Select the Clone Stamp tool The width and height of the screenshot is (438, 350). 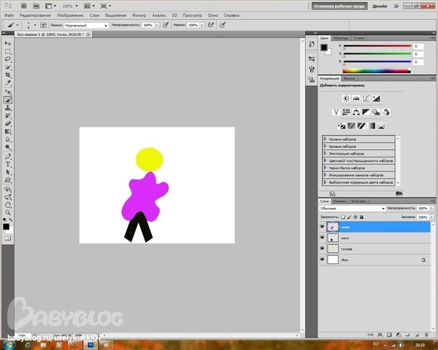pos(8,108)
